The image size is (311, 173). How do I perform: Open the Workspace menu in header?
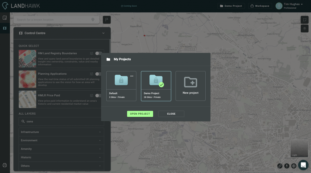(x=260, y=6)
